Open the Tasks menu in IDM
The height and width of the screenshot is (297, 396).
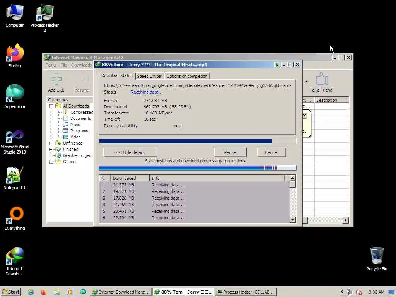pos(51,65)
